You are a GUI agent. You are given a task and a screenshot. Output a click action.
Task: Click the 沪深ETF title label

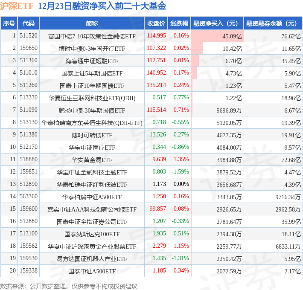pyautogui.click(x=17, y=6)
